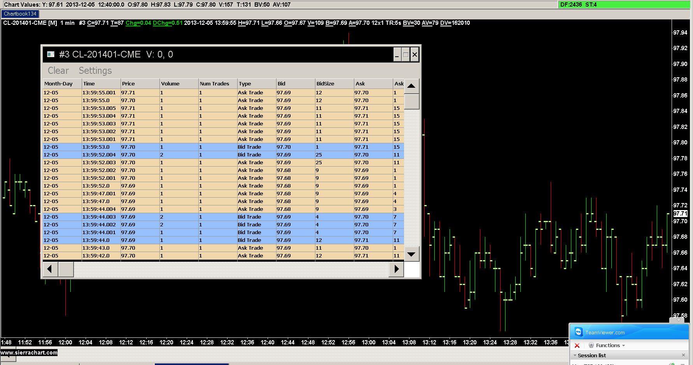Click the Volume column header
The width and height of the screenshot is (693, 365).
click(179, 83)
